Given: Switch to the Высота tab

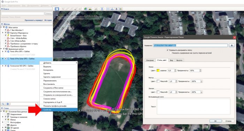Looking at the screenshot, I should pyautogui.click(x=179, y=60).
